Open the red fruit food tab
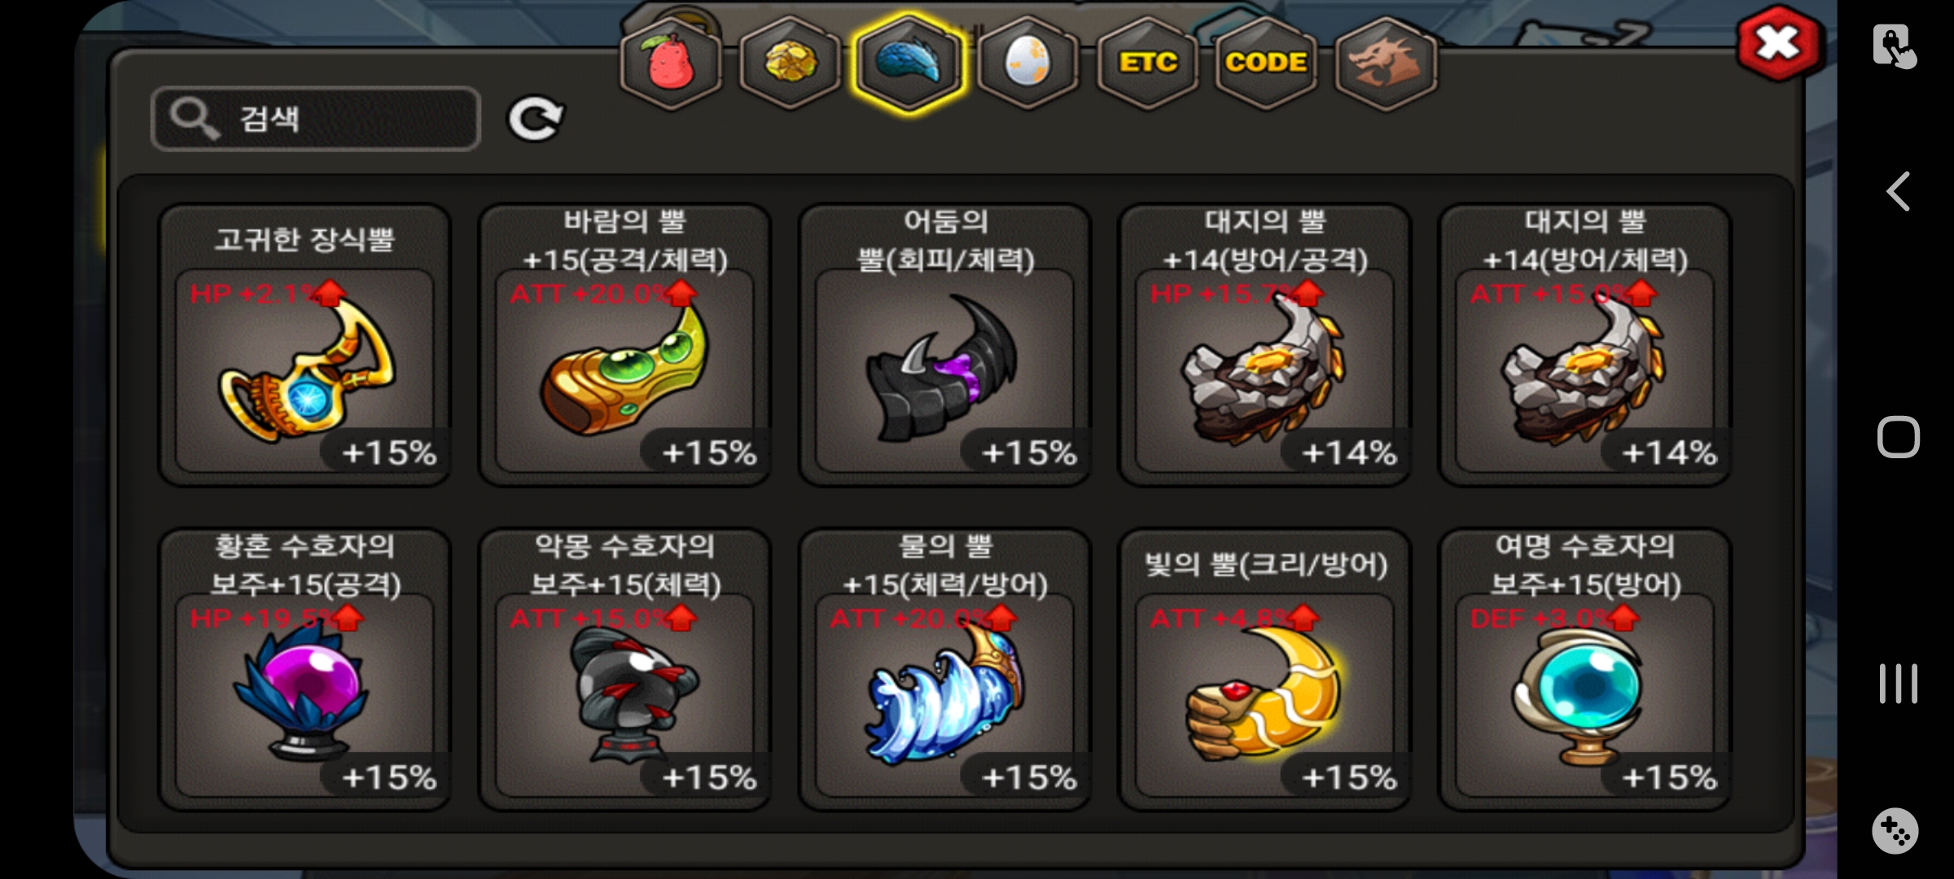The height and width of the screenshot is (879, 1954). tap(670, 63)
